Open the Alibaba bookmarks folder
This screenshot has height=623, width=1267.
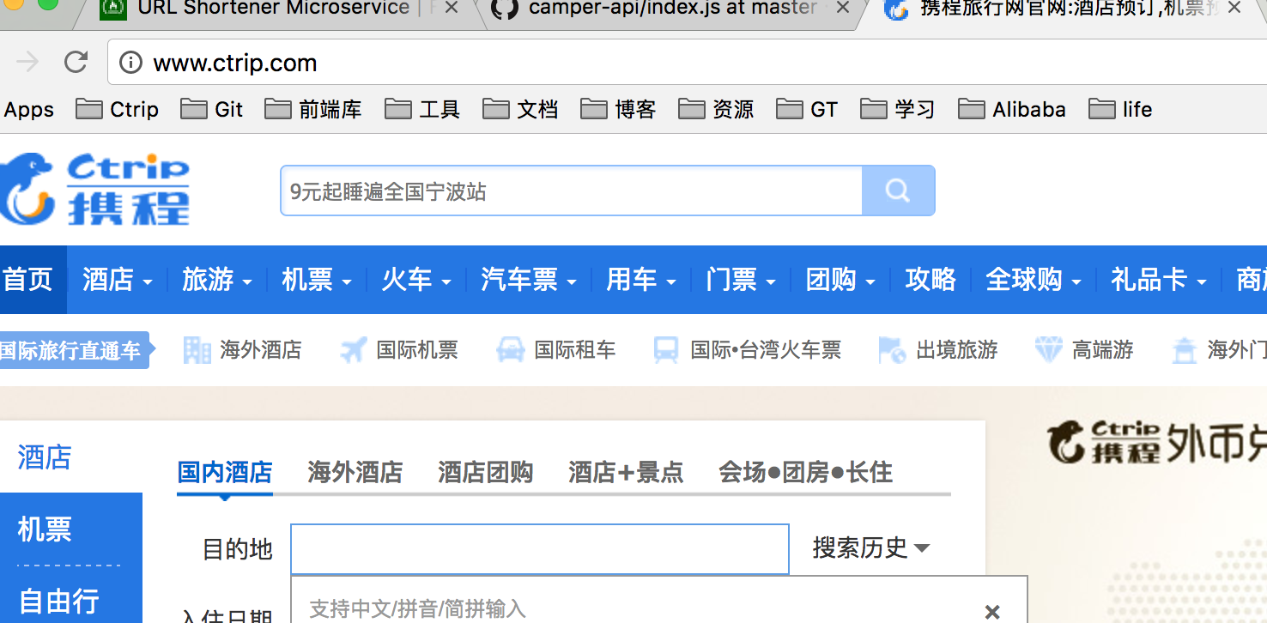[x=1012, y=109]
